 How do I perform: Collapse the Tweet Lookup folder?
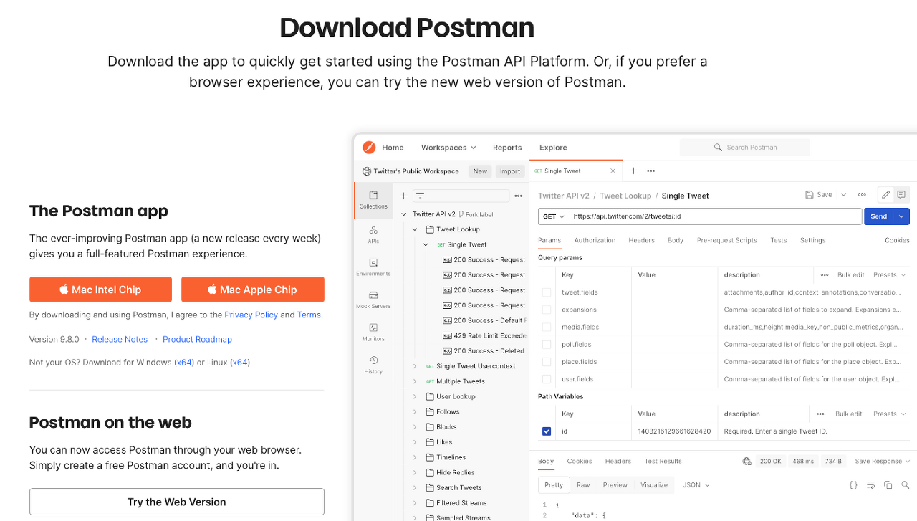click(415, 229)
